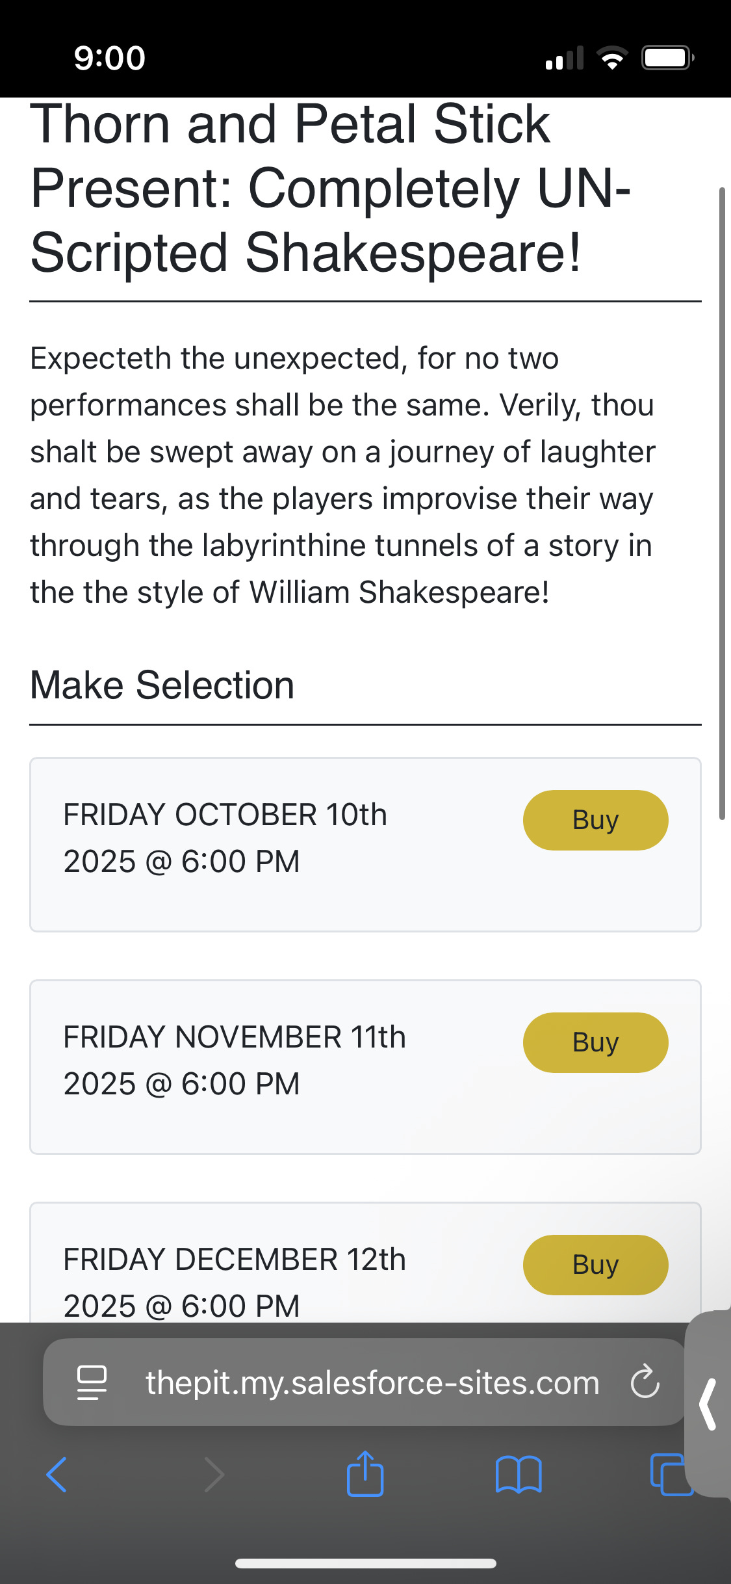Tap the Wi-Fi status icon
Screen dimensions: 731x1584
click(x=612, y=59)
